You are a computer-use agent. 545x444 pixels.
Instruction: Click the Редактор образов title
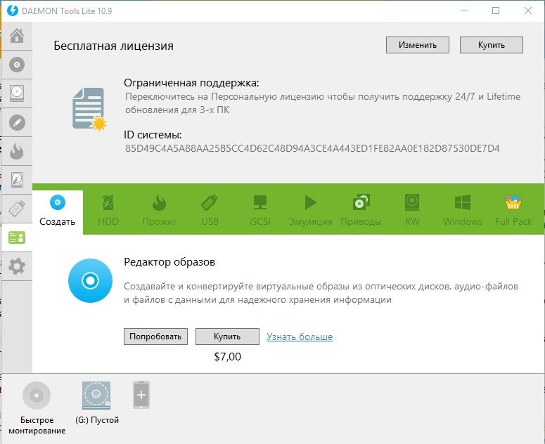pos(169,262)
